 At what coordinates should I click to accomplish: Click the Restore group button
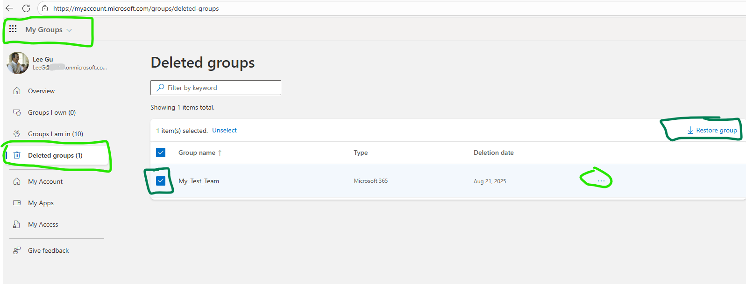pyautogui.click(x=712, y=130)
